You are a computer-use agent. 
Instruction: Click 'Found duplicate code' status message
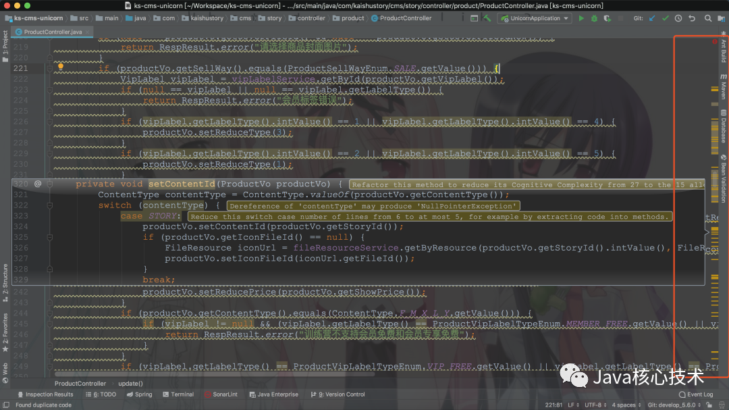43,405
